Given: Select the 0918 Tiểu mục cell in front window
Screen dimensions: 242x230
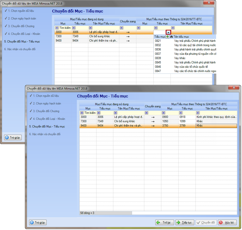Looking at the screenshot, I should tap(187, 117).
